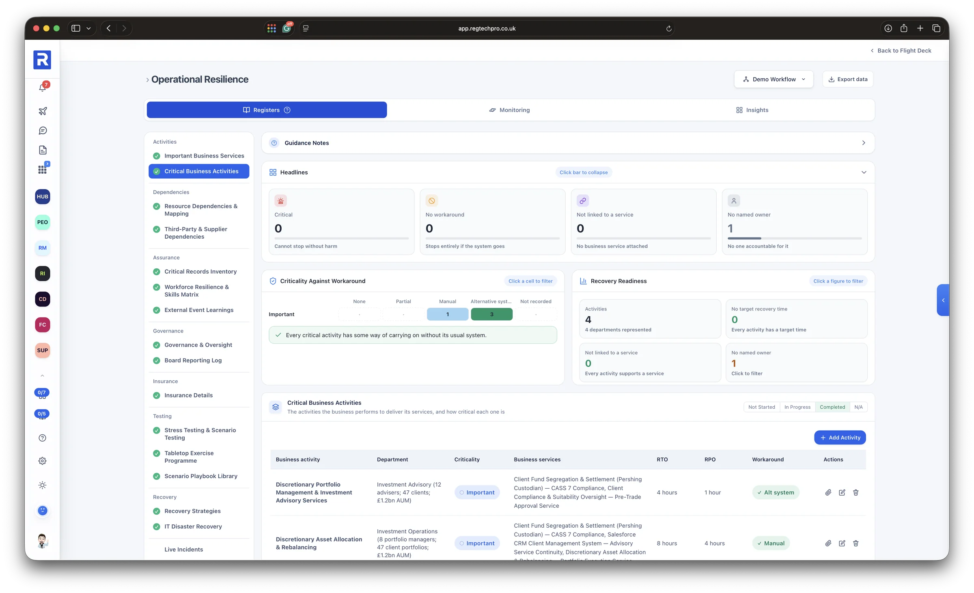Screen dimensions: 974x593
Task: Open the notifications bell in sidebar
Action: point(43,87)
